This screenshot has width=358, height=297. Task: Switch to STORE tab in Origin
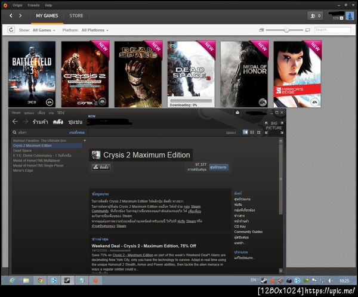pyautogui.click(x=76, y=16)
